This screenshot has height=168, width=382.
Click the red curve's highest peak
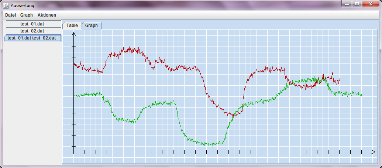click(x=129, y=48)
